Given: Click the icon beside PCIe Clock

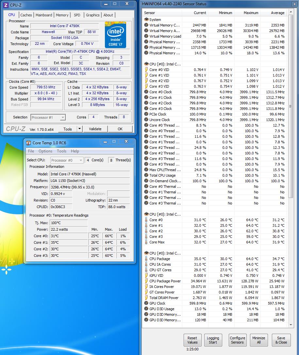Looking at the screenshot, I should tap(146, 114).
